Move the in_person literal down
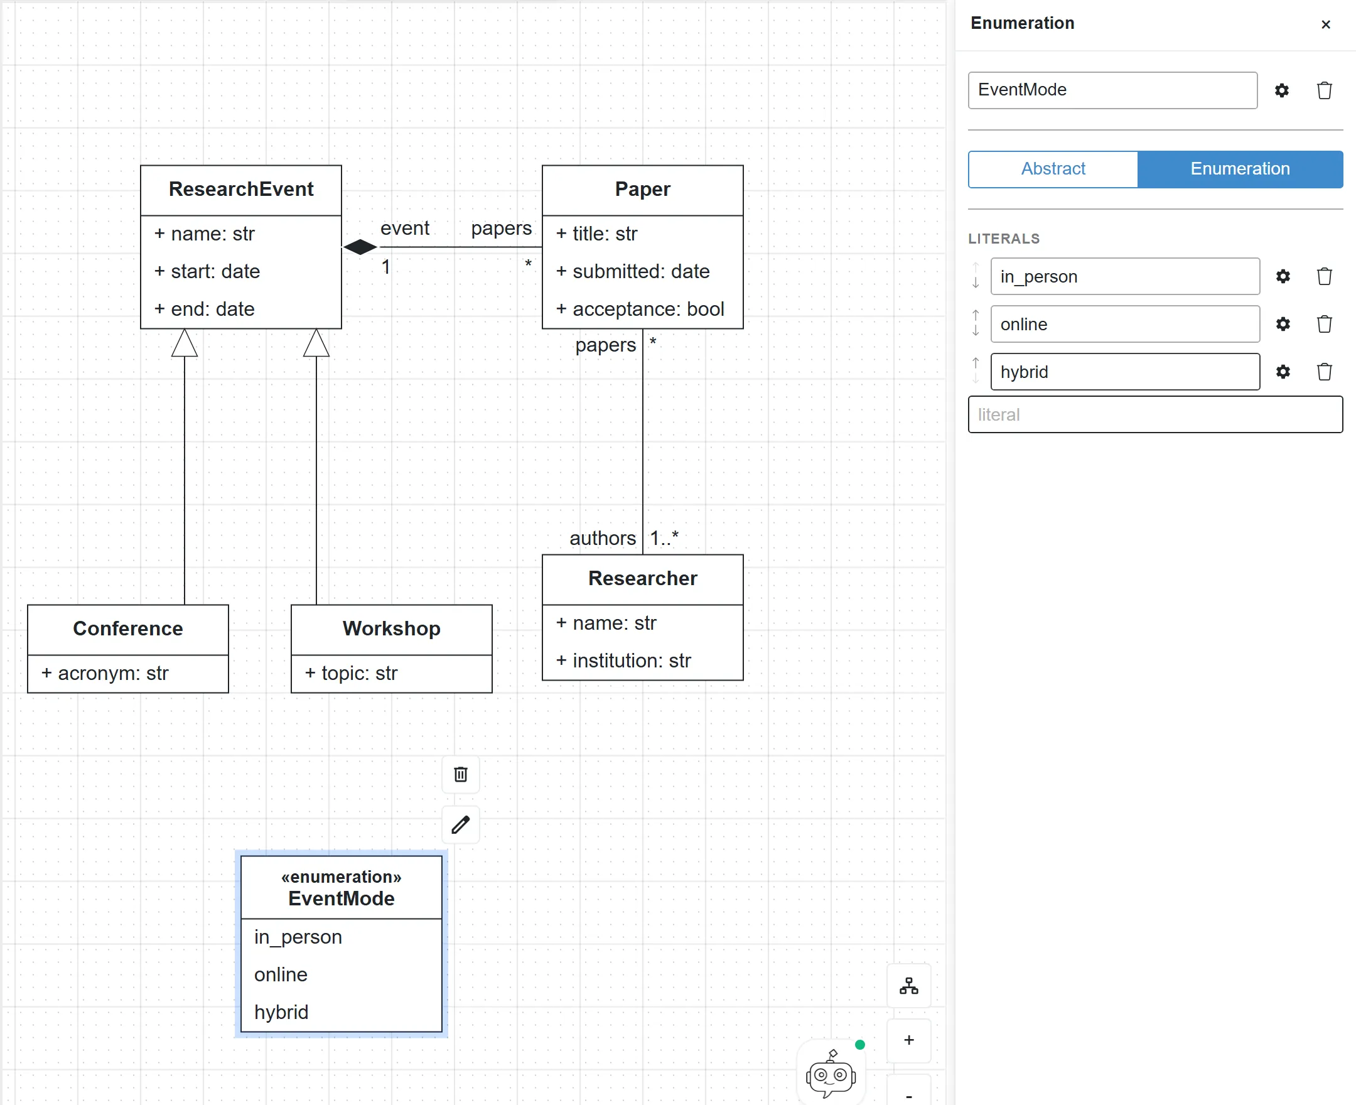The width and height of the screenshot is (1356, 1105). click(976, 283)
